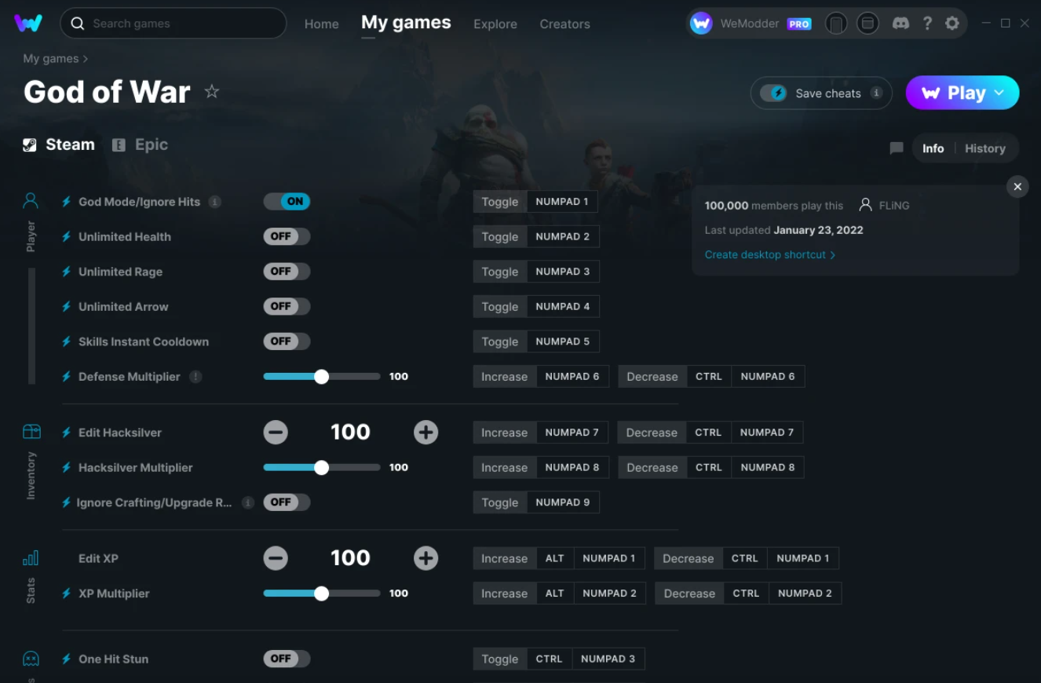Enable Skills Instant Cooldown toggle
This screenshot has height=683, width=1041.
[x=287, y=341]
